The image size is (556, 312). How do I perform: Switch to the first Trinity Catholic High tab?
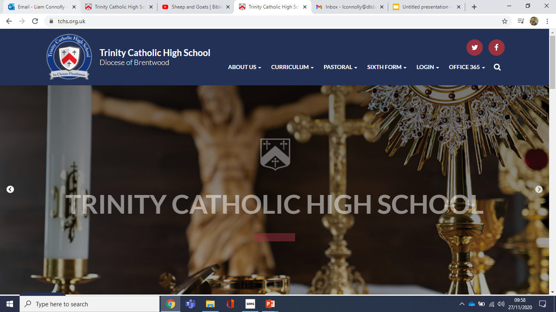(x=119, y=7)
